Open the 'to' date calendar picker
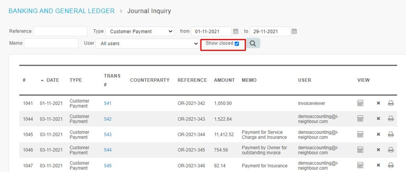Image resolution: width=406 pixels, height=172 pixels. click(x=294, y=31)
